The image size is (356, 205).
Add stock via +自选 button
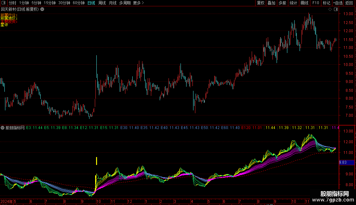(338, 3)
